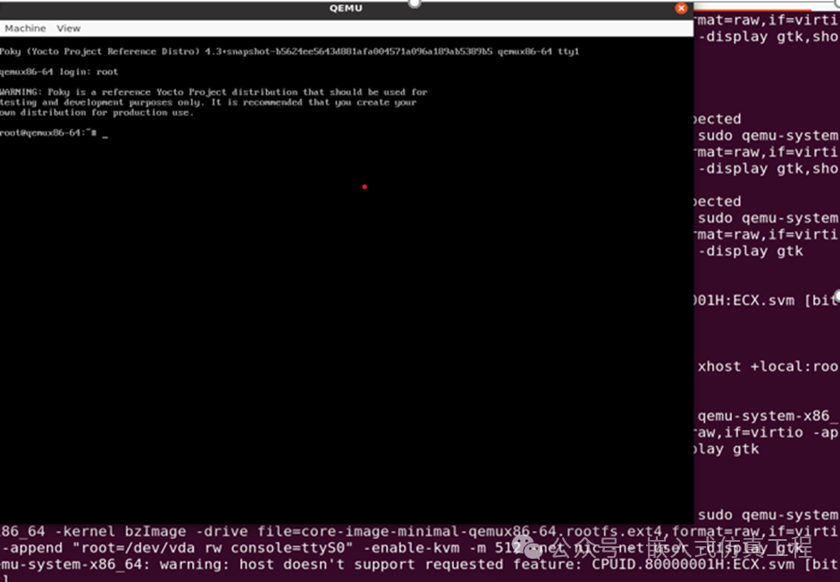
Task: Click the 'qemux86-64 login: root' line
Action: coord(59,72)
